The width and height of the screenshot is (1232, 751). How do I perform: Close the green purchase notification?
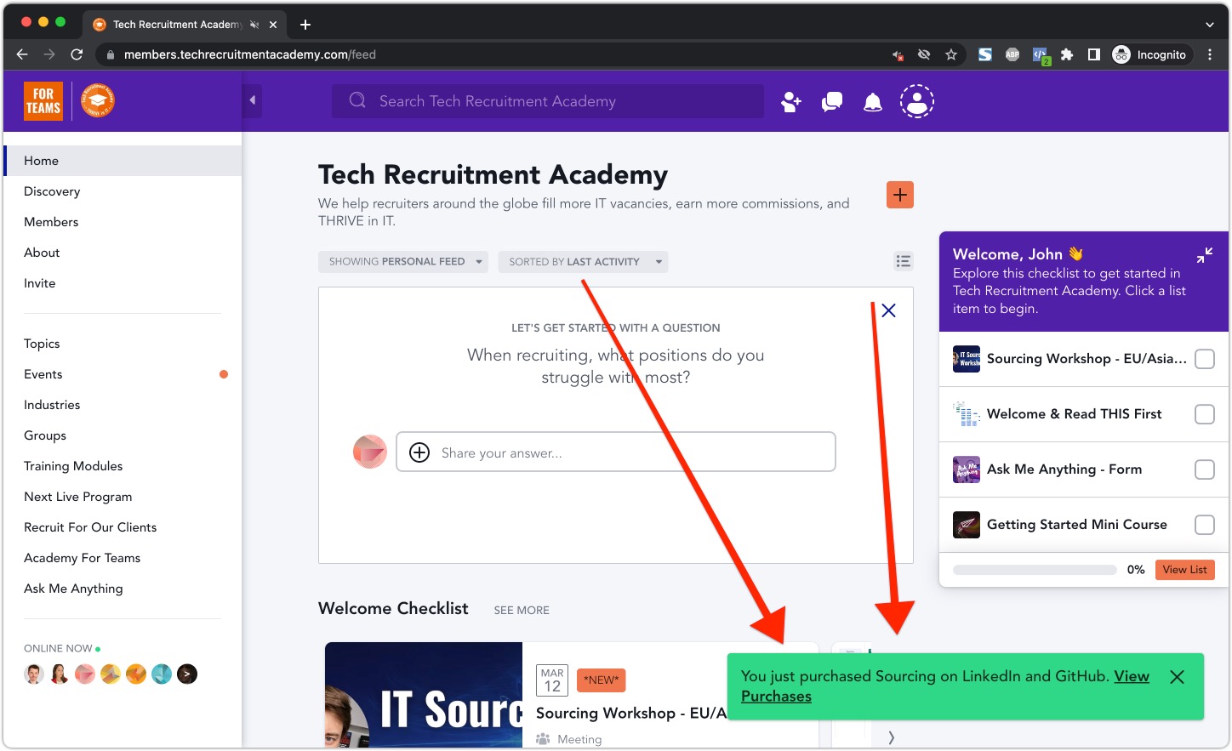tap(1177, 677)
